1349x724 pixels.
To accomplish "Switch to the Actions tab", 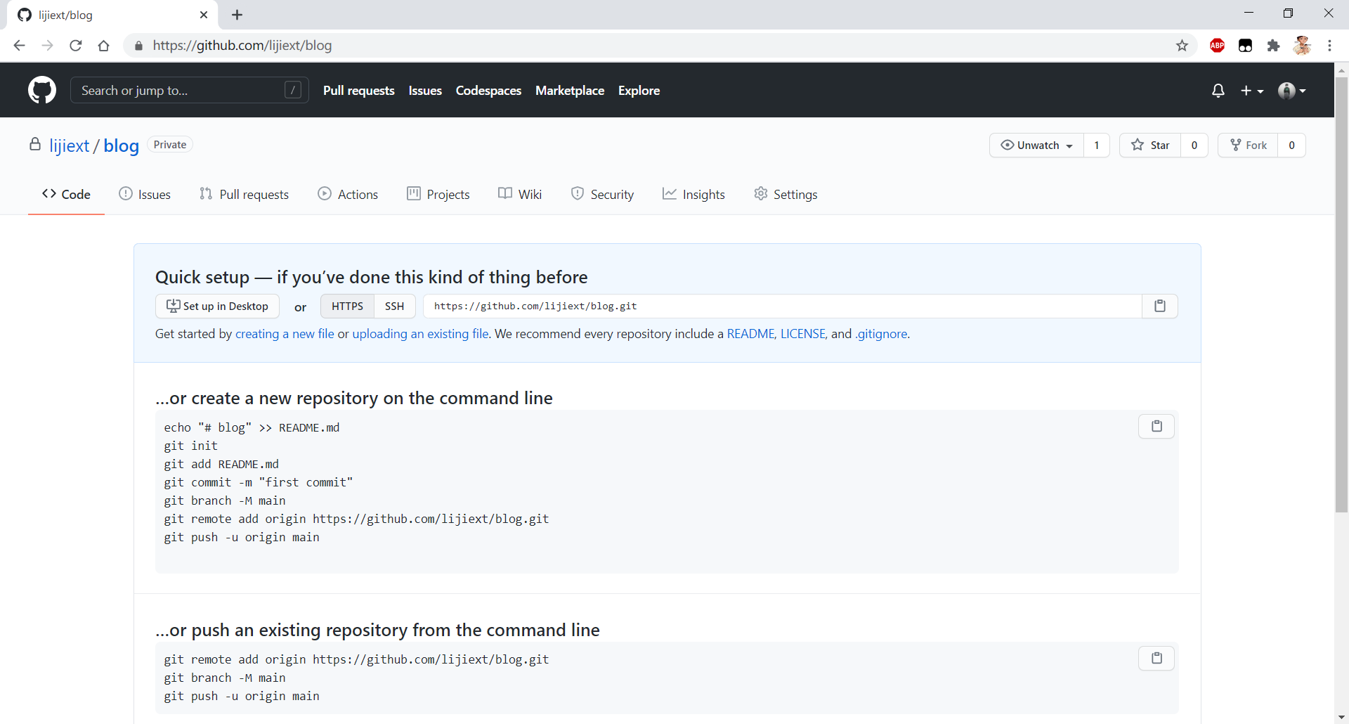I will [348, 194].
